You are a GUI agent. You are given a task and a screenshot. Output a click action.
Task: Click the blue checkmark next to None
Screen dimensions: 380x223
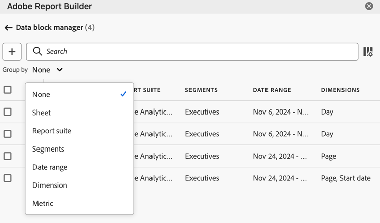point(123,94)
